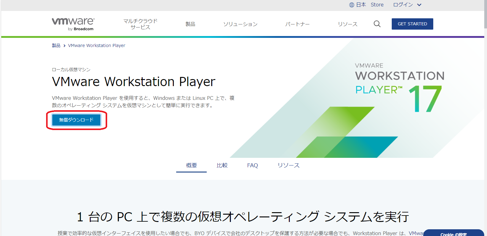Expand the ログイン dropdown chevron
The height and width of the screenshot is (236, 487).
(419, 5)
